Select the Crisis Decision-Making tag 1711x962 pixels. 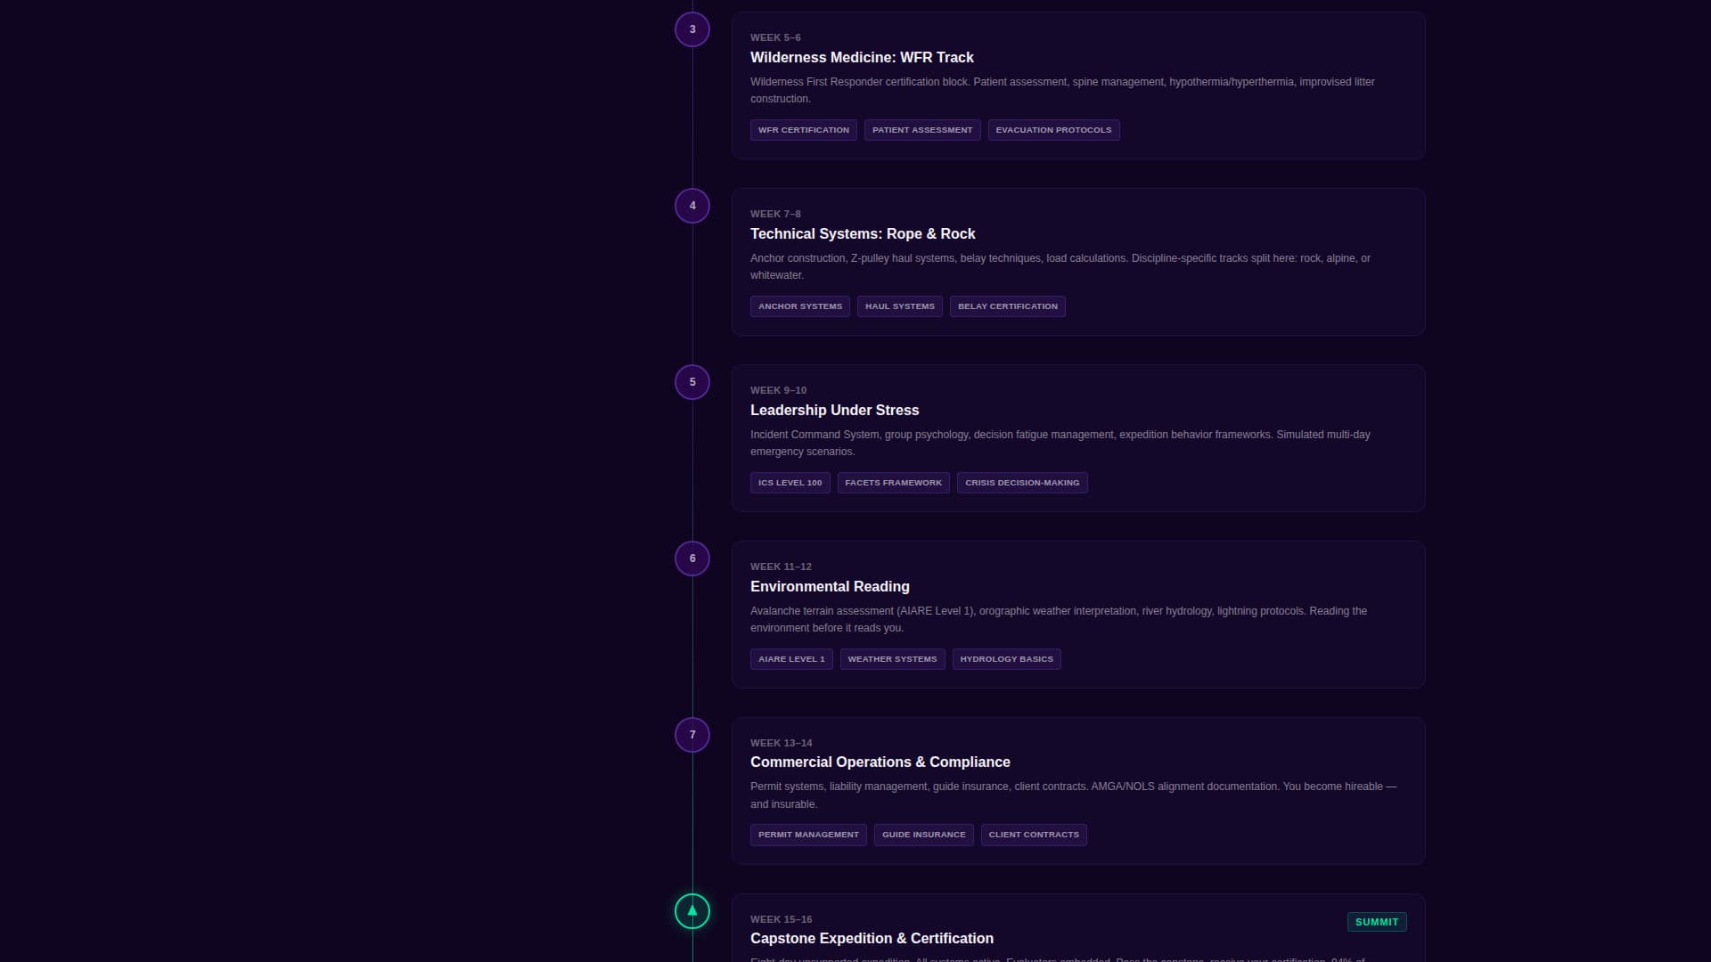(1022, 483)
